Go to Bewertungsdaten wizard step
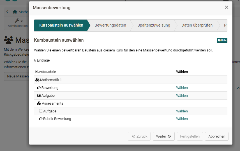This screenshot has width=240, height=151. (110, 25)
